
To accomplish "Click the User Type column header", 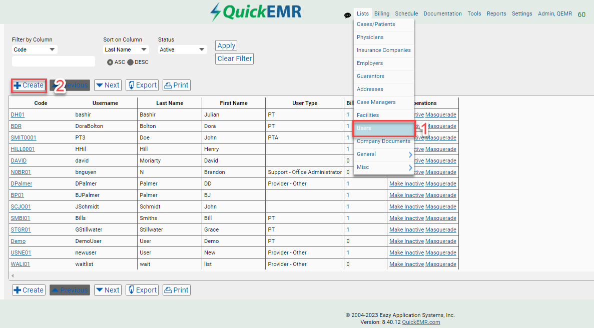I will coord(305,103).
